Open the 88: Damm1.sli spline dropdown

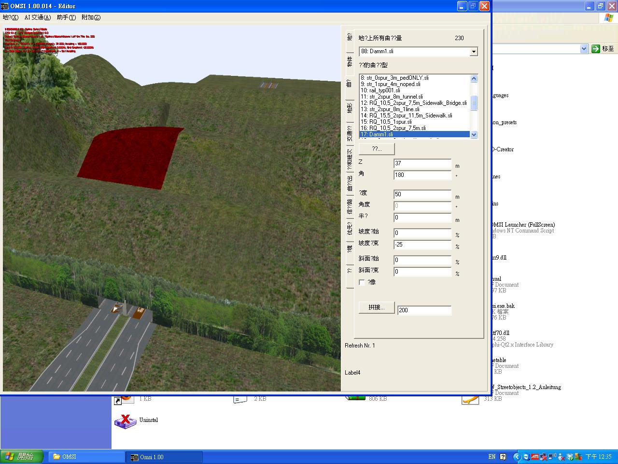pos(473,52)
